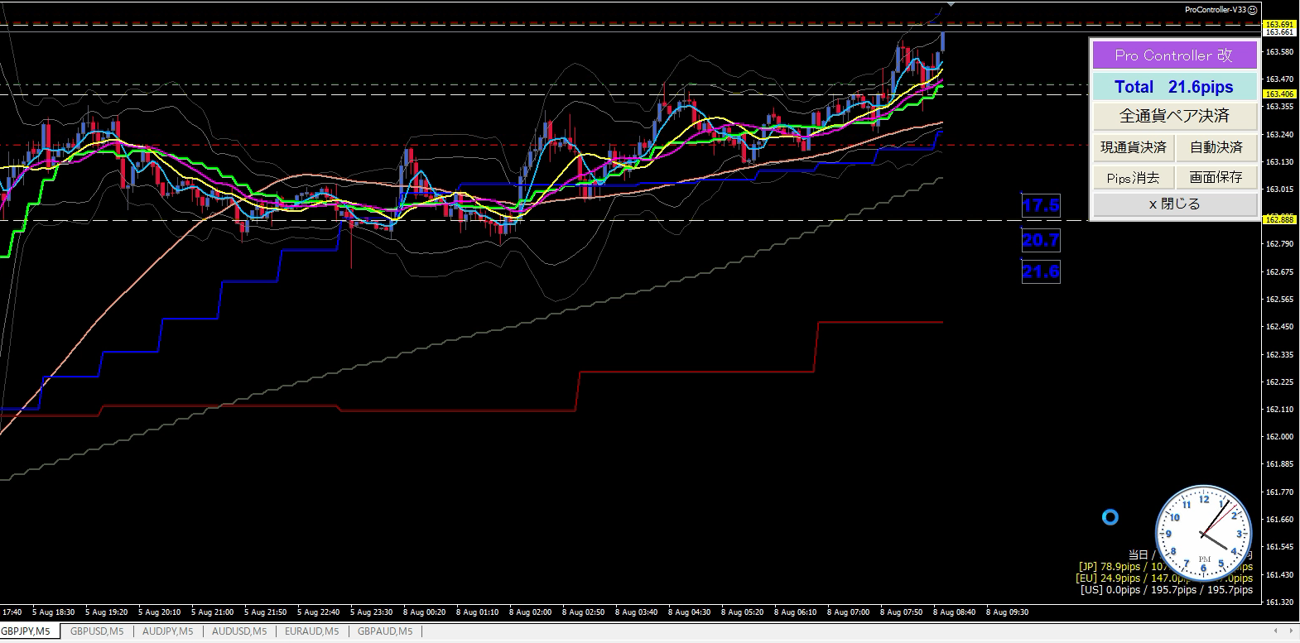1300x643 pixels.
Task: Click the 8 Aug 08:40 time label
Action: (x=954, y=612)
